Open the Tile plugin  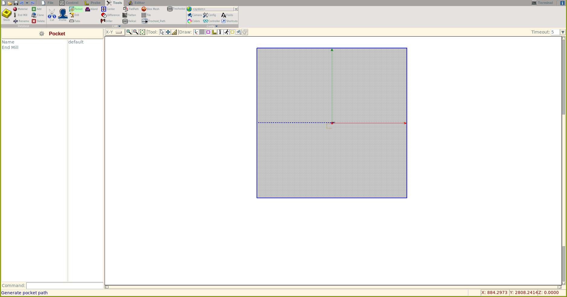click(x=146, y=15)
